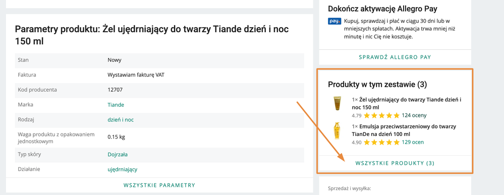This screenshot has height=195, width=504.
Task: Click the star rating of the Tiande gel
Action: [x=381, y=115]
